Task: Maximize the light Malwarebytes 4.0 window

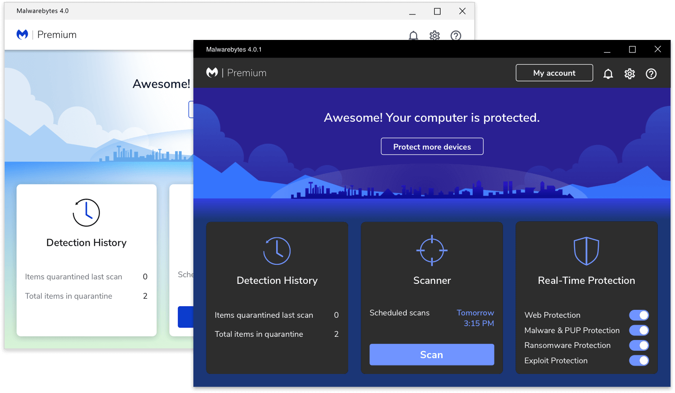Action: tap(437, 11)
